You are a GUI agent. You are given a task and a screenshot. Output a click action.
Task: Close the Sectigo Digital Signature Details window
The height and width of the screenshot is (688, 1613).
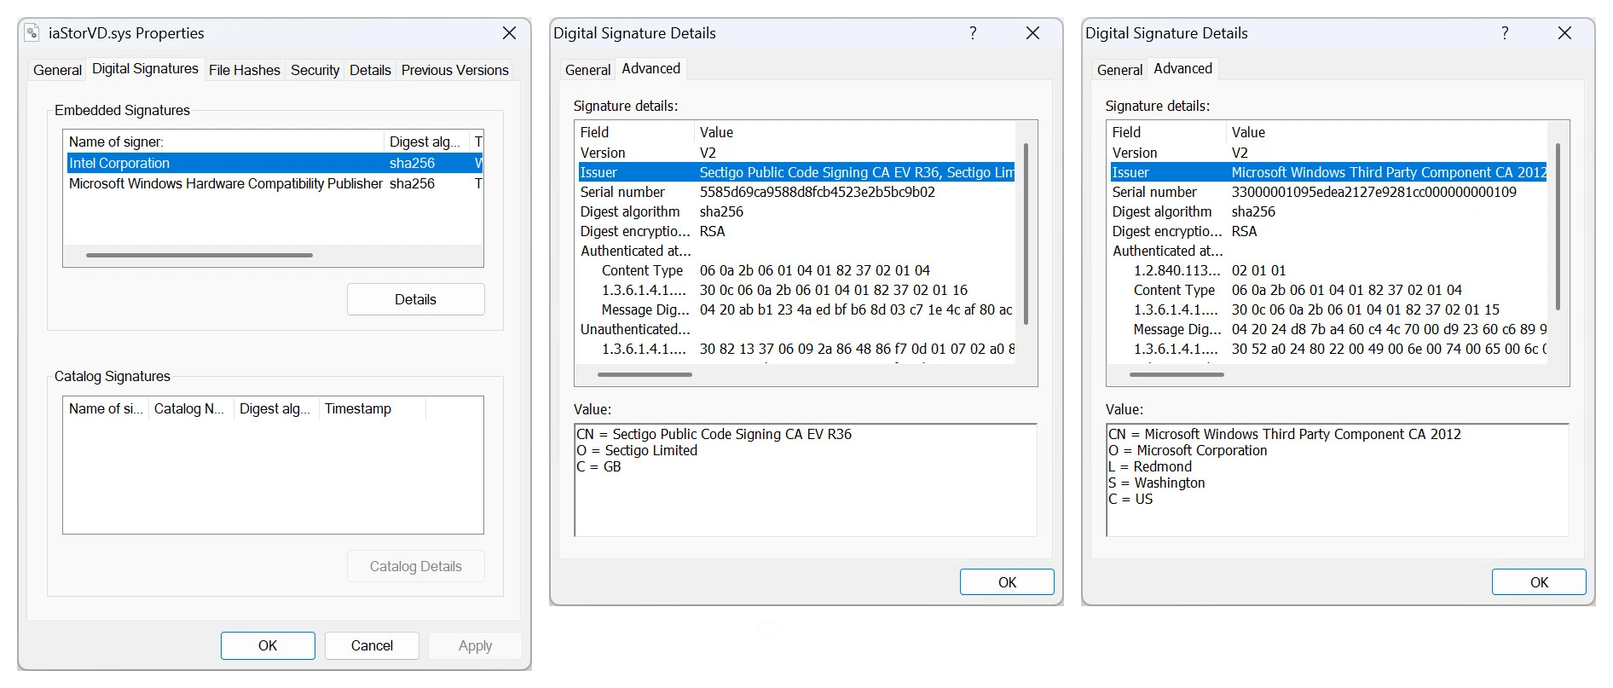1032,33
